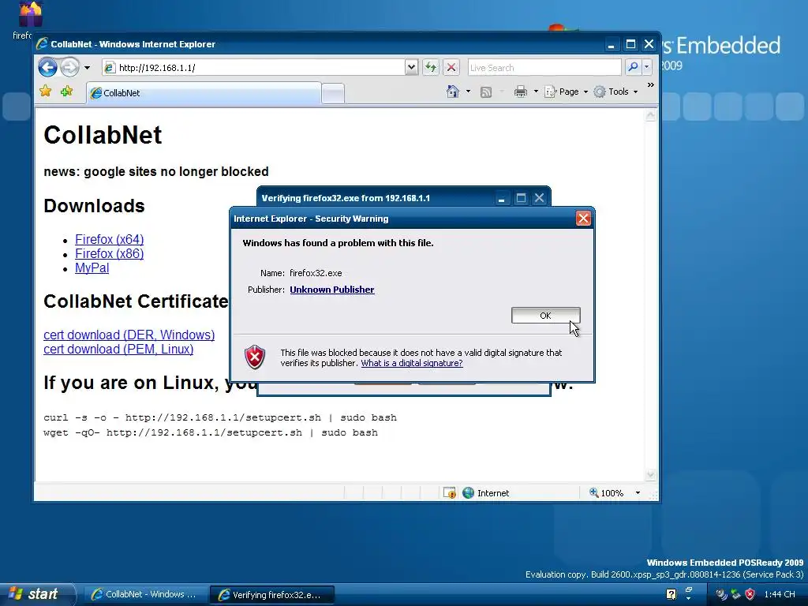Click the Live Search box
This screenshot has height=606, width=808.
tap(544, 68)
